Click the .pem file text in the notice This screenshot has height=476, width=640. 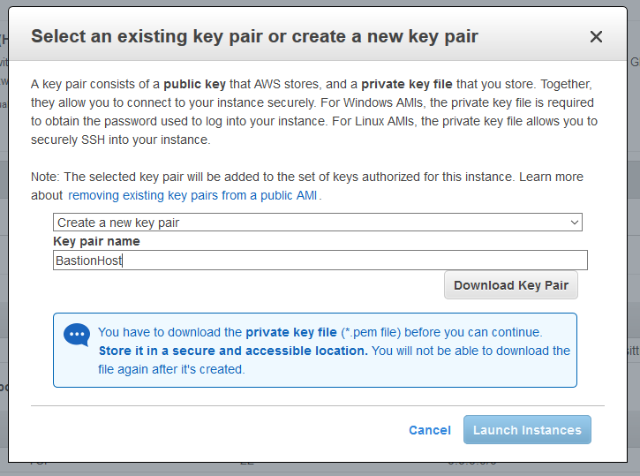coord(371,332)
